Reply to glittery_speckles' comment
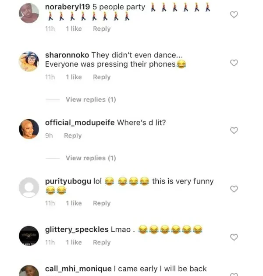The image size is (263, 276). pyautogui.click(x=102, y=243)
